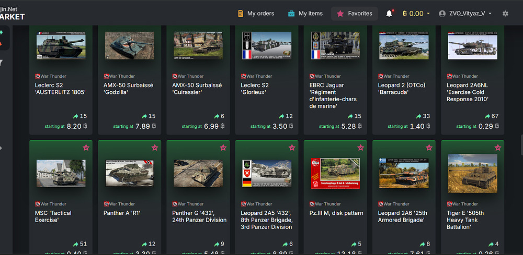Click share arrow icon showing 4 on Tiger E card
Viewport: 523px width, 255px height.
click(x=491, y=244)
